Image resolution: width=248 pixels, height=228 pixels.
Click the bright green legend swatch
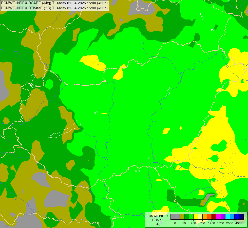point(191,217)
